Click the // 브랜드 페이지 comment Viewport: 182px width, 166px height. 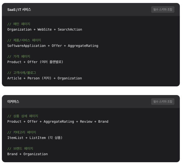tap(20, 148)
